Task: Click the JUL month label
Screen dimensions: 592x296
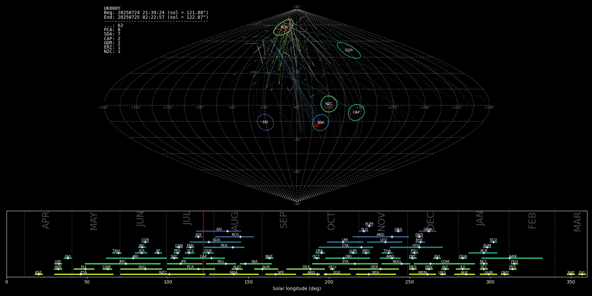Action: [187, 218]
